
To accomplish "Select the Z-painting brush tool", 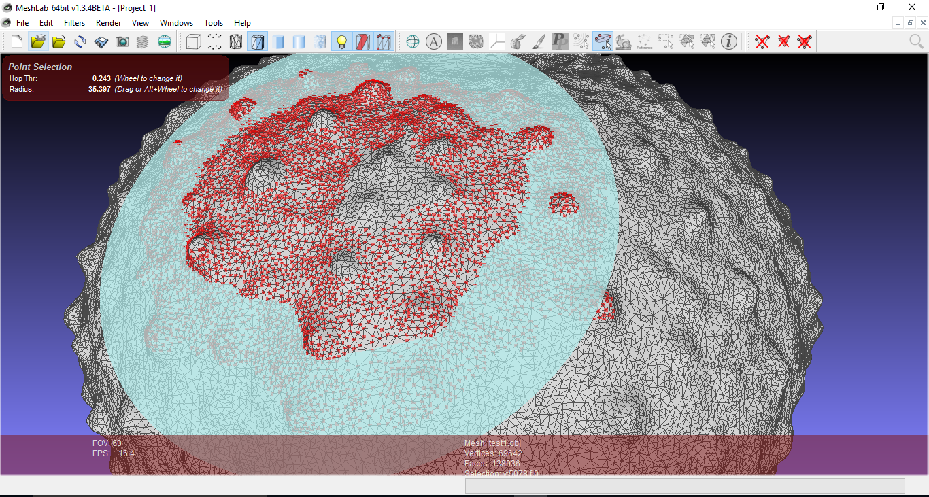I will click(x=539, y=41).
